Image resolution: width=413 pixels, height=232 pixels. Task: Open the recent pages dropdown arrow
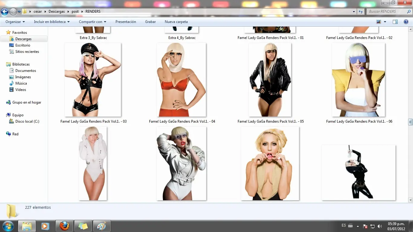tap(19, 12)
